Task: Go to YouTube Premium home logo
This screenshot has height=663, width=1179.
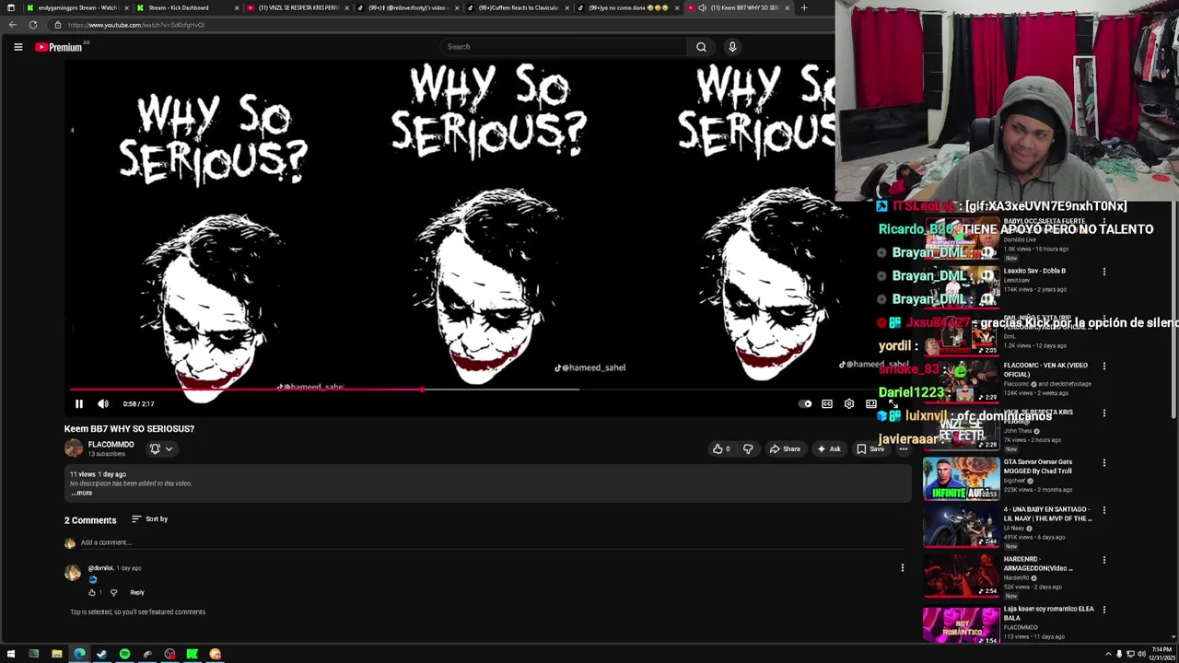Action: [x=60, y=47]
